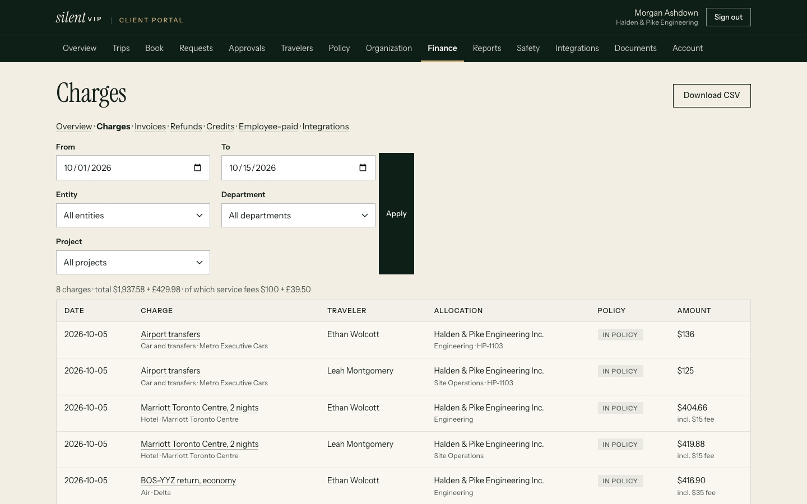This screenshot has width=807, height=504.
Task: Open Ethan Wolcott's Marriott Toronto Centre charge
Action: (200, 408)
